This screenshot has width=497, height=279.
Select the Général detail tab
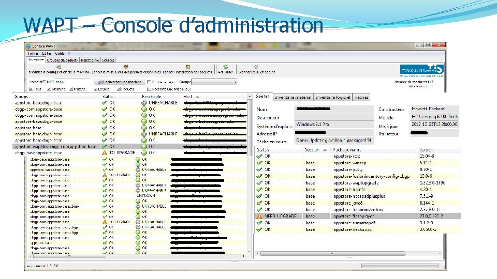[263, 97]
